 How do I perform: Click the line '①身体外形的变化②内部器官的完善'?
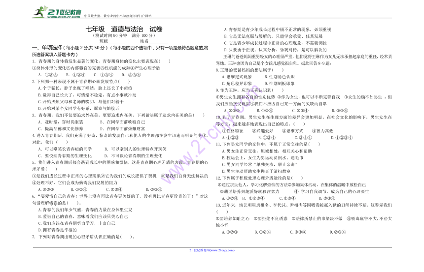96,68
